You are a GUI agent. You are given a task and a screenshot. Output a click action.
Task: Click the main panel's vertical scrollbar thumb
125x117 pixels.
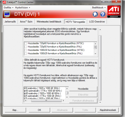click(100, 68)
